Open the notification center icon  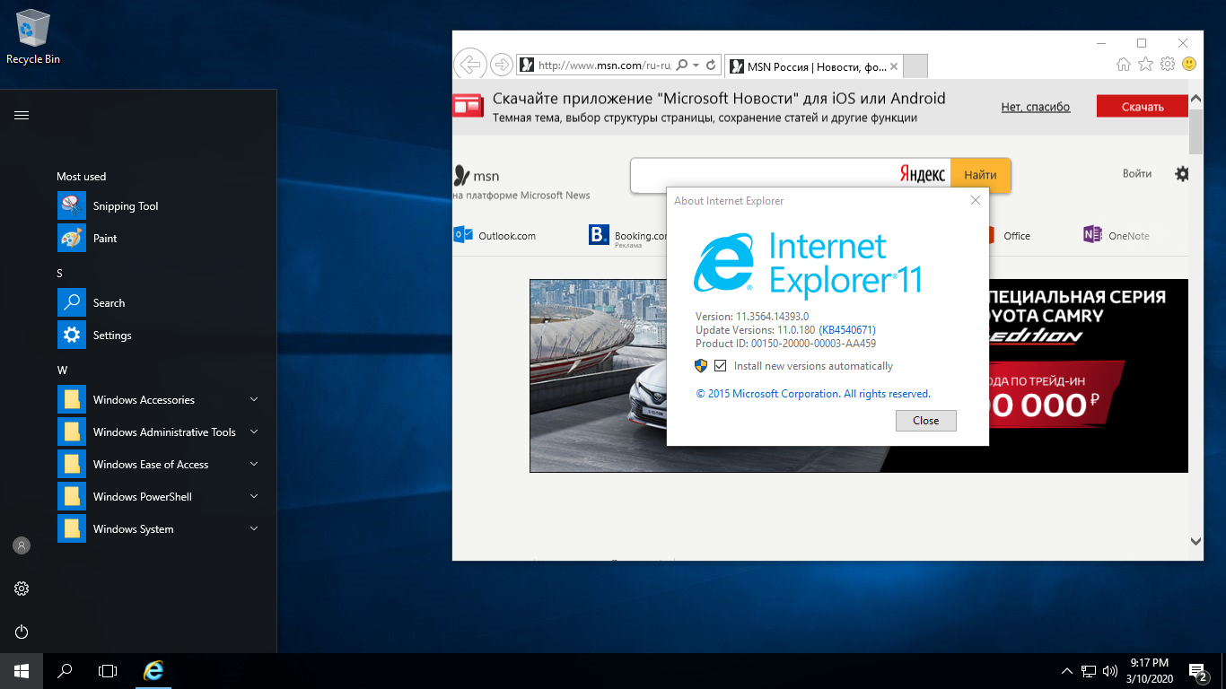pyautogui.click(x=1198, y=671)
